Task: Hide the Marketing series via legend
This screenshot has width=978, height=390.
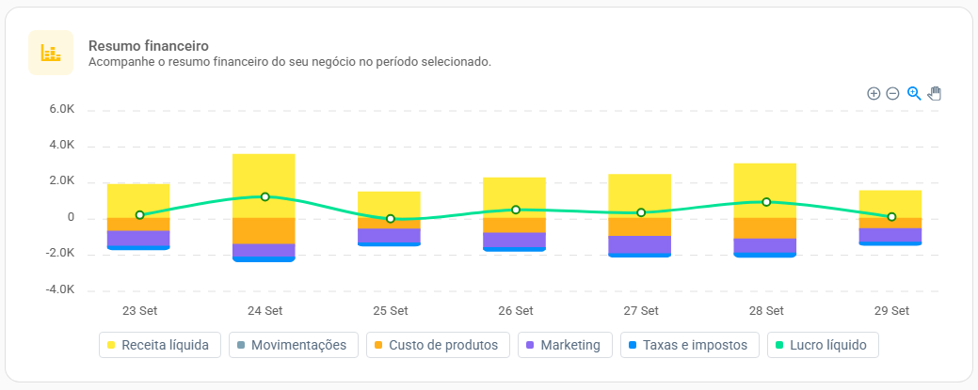Action: (x=565, y=345)
